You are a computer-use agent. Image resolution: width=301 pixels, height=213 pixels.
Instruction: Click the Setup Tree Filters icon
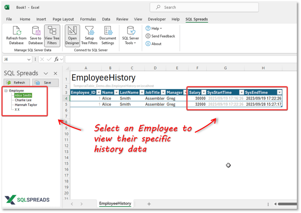89,35
